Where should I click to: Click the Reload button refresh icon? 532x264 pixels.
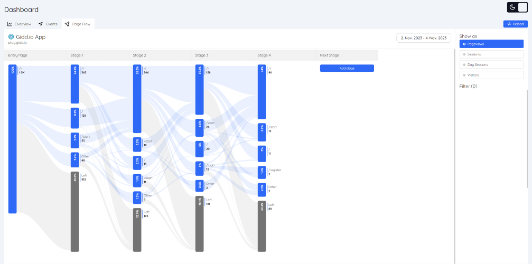click(509, 24)
